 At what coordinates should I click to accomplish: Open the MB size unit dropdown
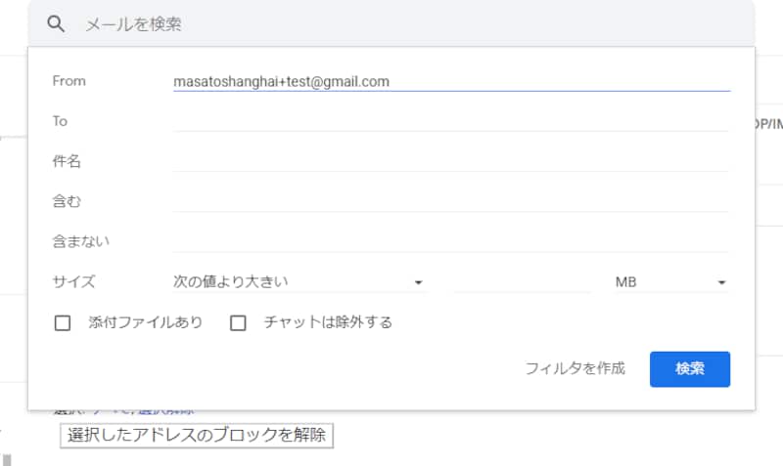[x=671, y=281]
